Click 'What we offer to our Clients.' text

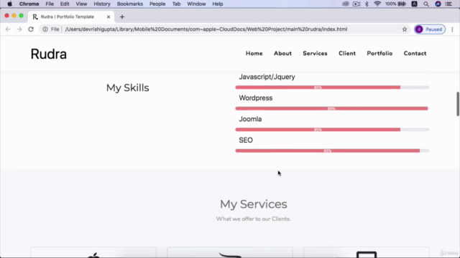click(x=254, y=219)
